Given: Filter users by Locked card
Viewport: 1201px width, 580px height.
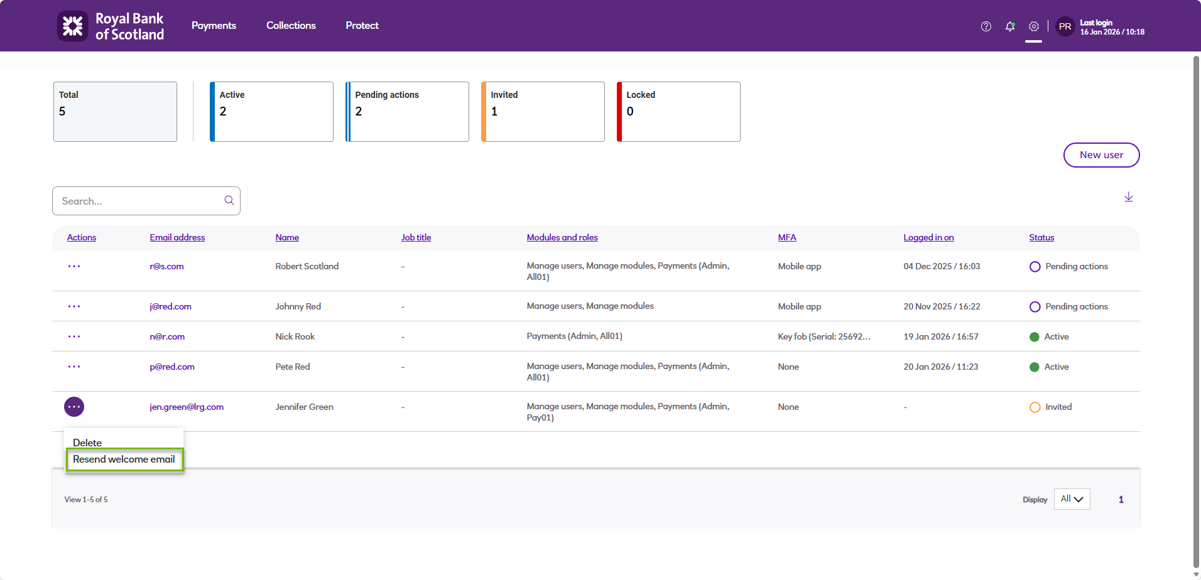Looking at the screenshot, I should [x=678, y=112].
